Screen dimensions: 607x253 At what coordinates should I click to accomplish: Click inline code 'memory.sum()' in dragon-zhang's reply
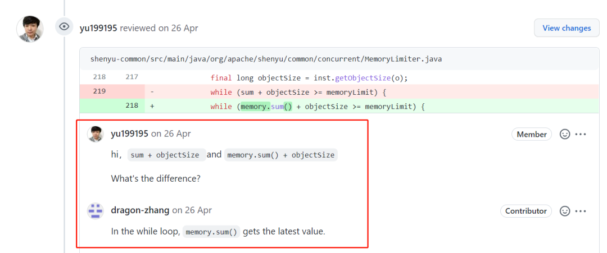211,232
